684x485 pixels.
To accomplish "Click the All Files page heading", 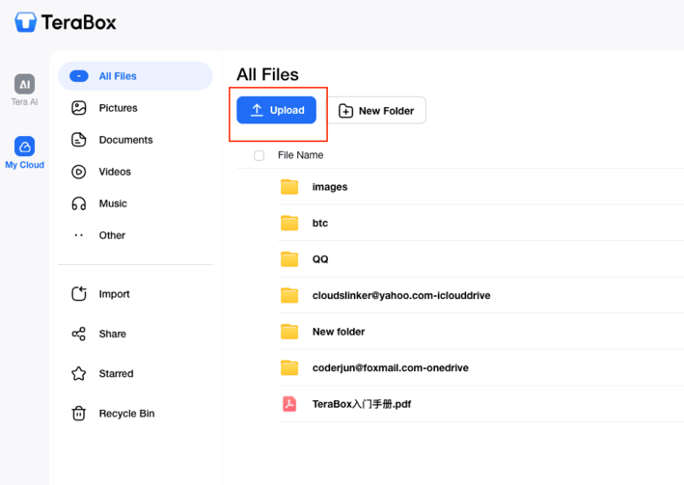I will pos(268,74).
